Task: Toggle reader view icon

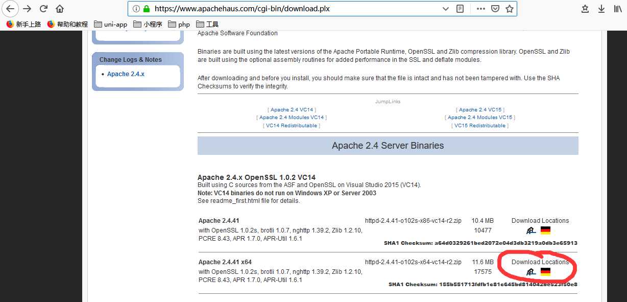Action: 460,9
